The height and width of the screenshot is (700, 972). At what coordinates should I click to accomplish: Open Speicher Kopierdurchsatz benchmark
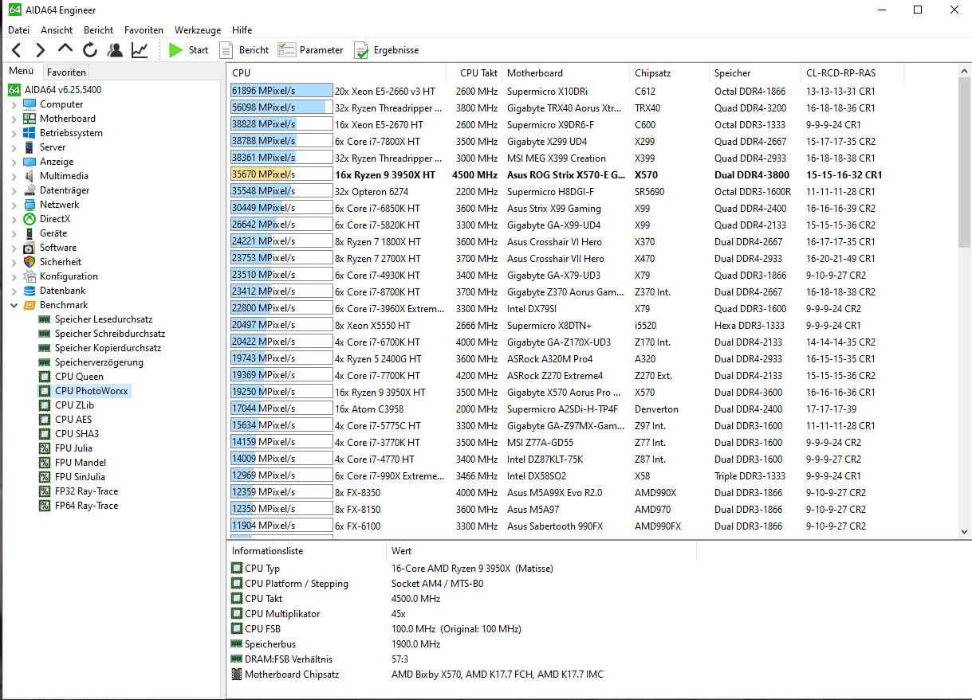click(x=108, y=348)
